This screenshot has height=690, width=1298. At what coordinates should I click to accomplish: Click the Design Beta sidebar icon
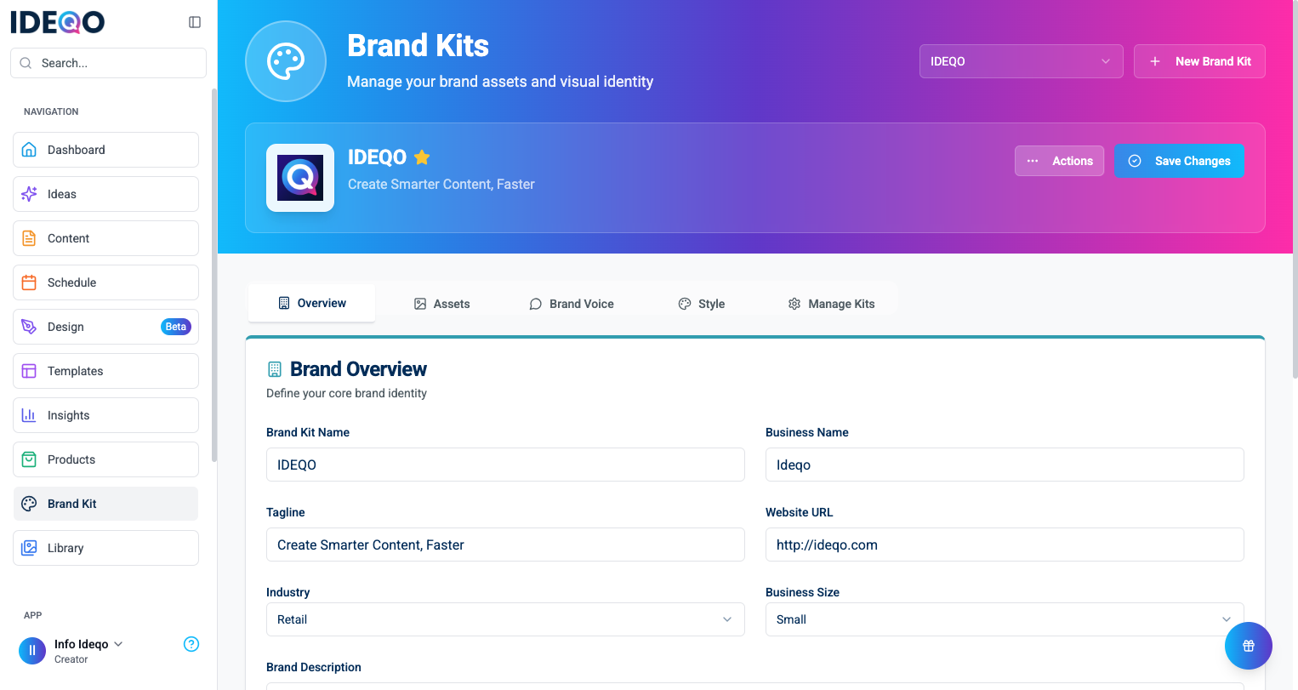tap(29, 326)
